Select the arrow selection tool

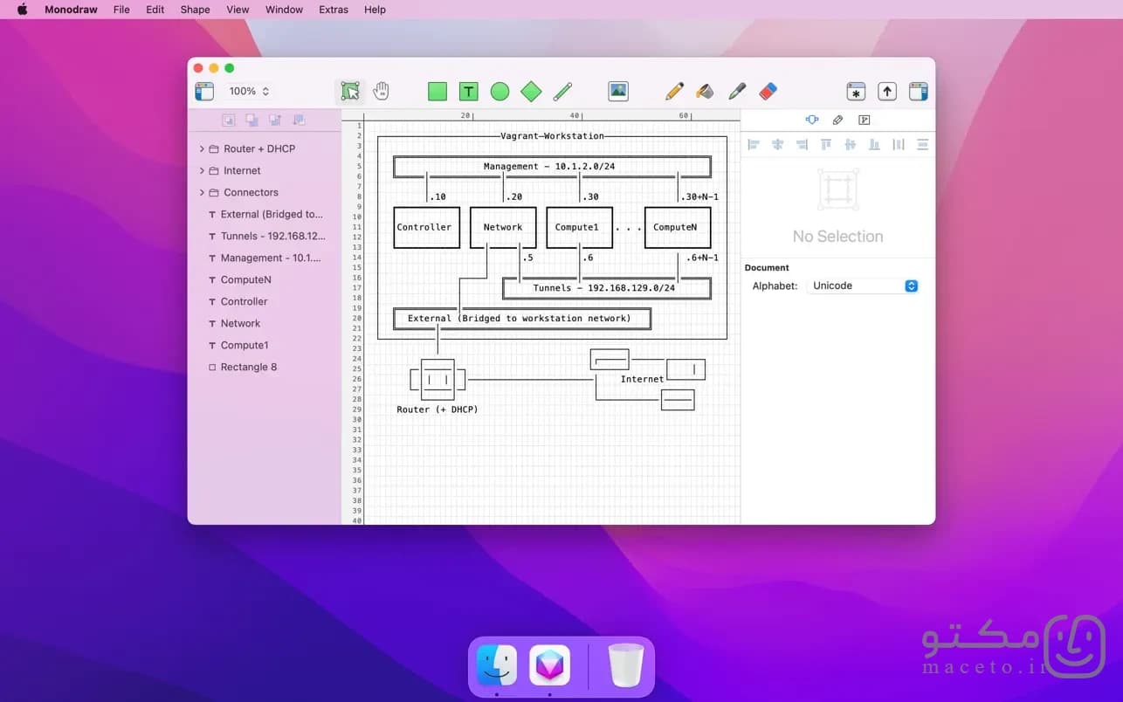point(350,91)
